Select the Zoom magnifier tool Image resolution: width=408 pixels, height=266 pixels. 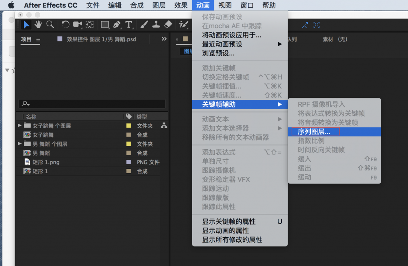(50, 25)
